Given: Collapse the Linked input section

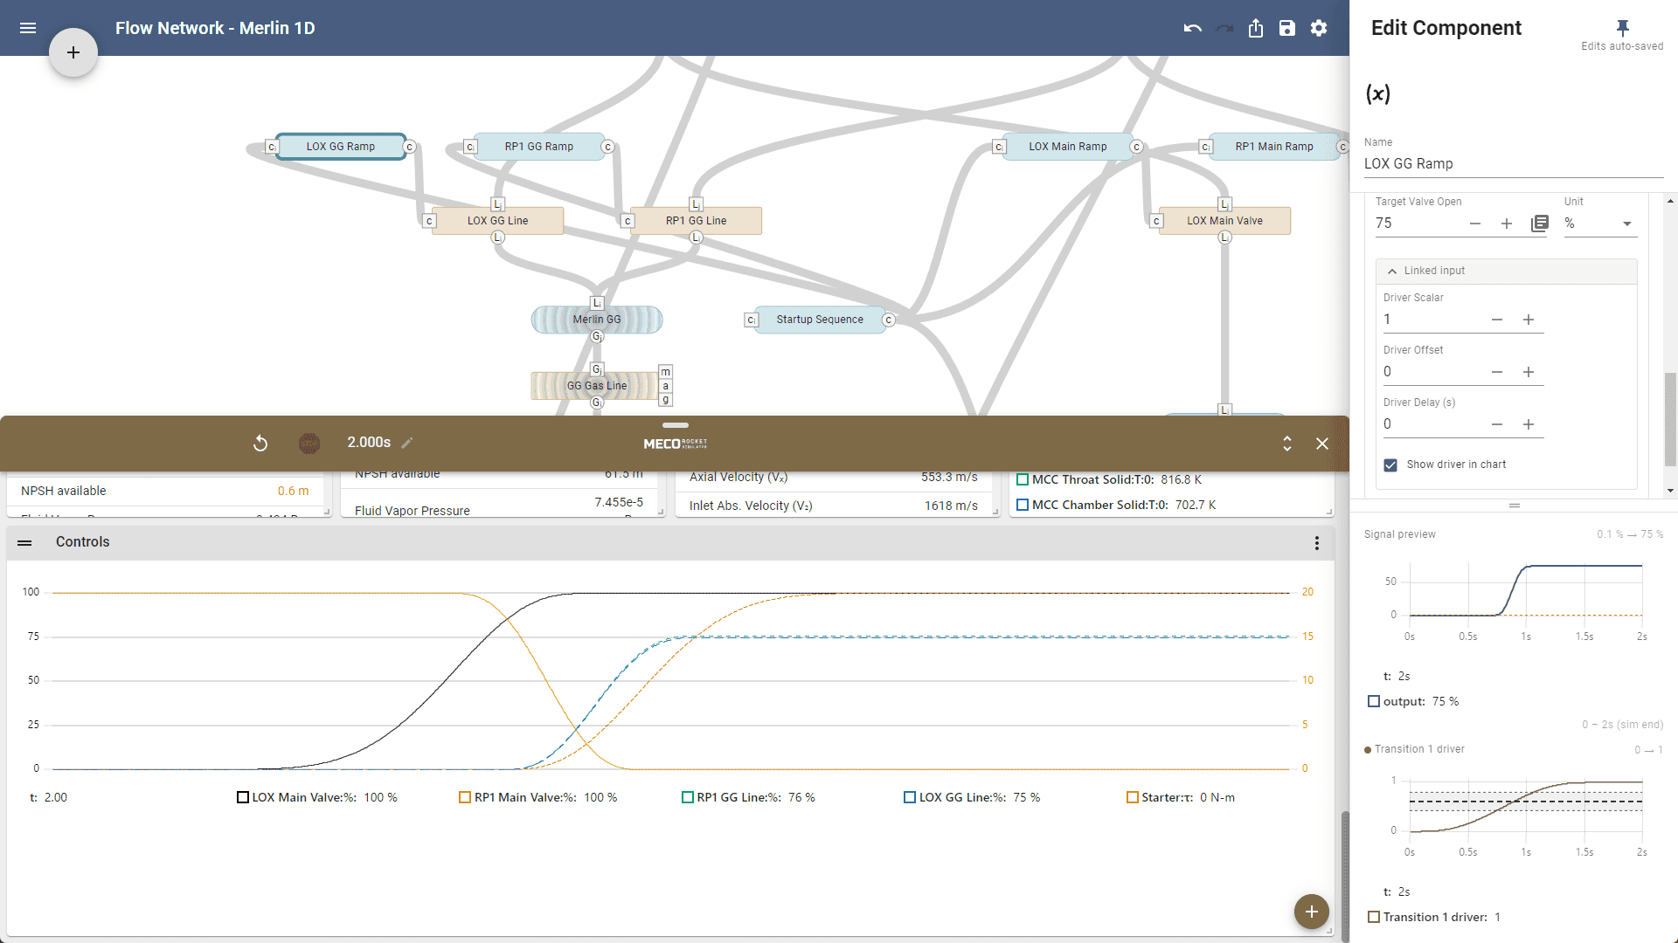Looking at the screenshot, I should pos(1507,271).
